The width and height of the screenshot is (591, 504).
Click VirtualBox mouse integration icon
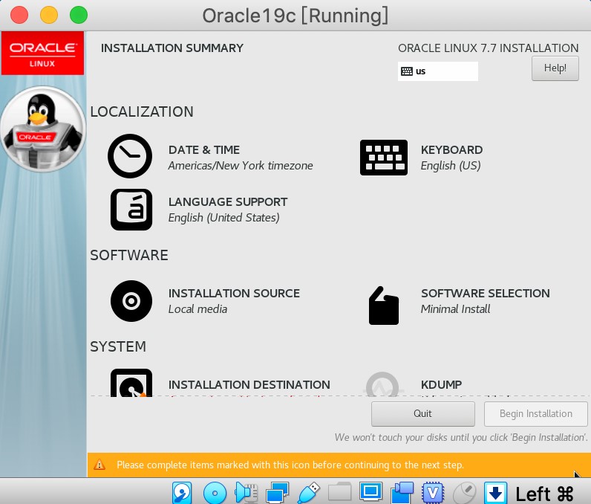coord(464,493)
